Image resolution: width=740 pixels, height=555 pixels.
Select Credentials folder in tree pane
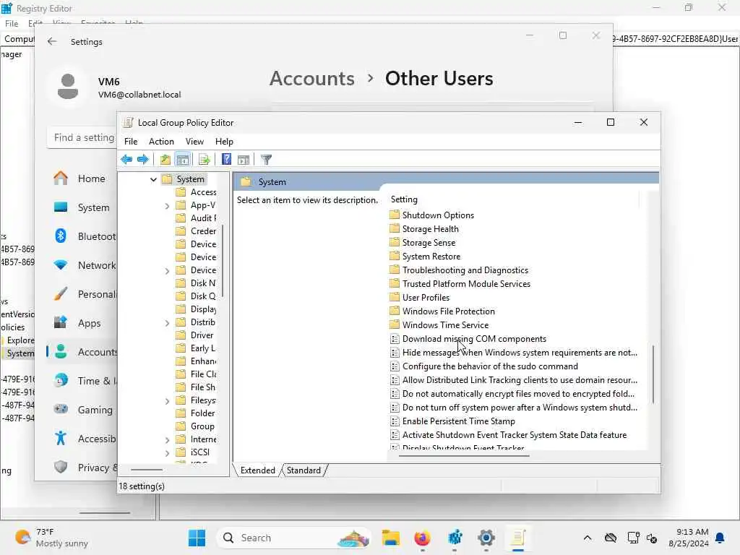point(196,231)
